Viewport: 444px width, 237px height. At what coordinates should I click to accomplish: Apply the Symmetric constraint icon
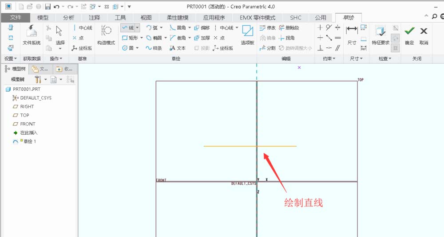[337, 27]
